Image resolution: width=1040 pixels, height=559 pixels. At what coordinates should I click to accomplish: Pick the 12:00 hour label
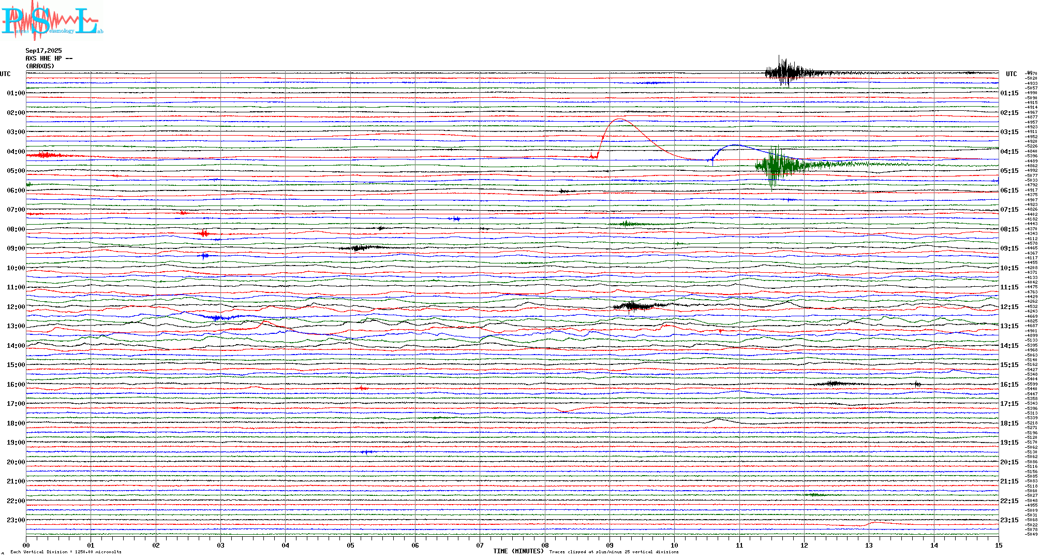16,307
